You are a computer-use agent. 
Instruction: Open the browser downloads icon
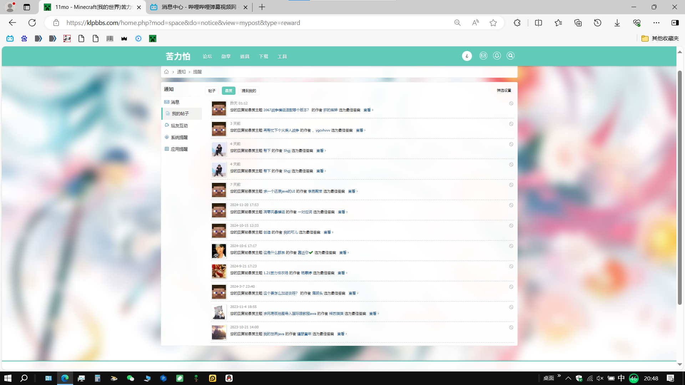(617, 23)
